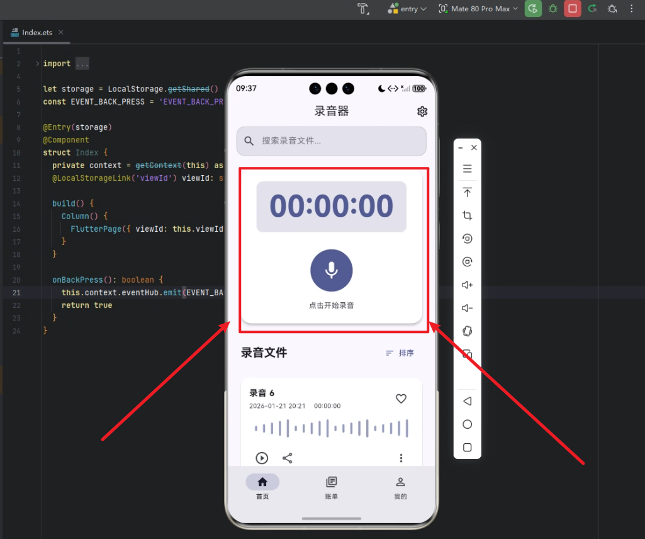Screen dimensions: 645x539
Task: Close the emulator toolbar panel
Action: (x=474, y=147)
